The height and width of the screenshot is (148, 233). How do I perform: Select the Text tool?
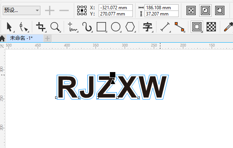[148, 27]
